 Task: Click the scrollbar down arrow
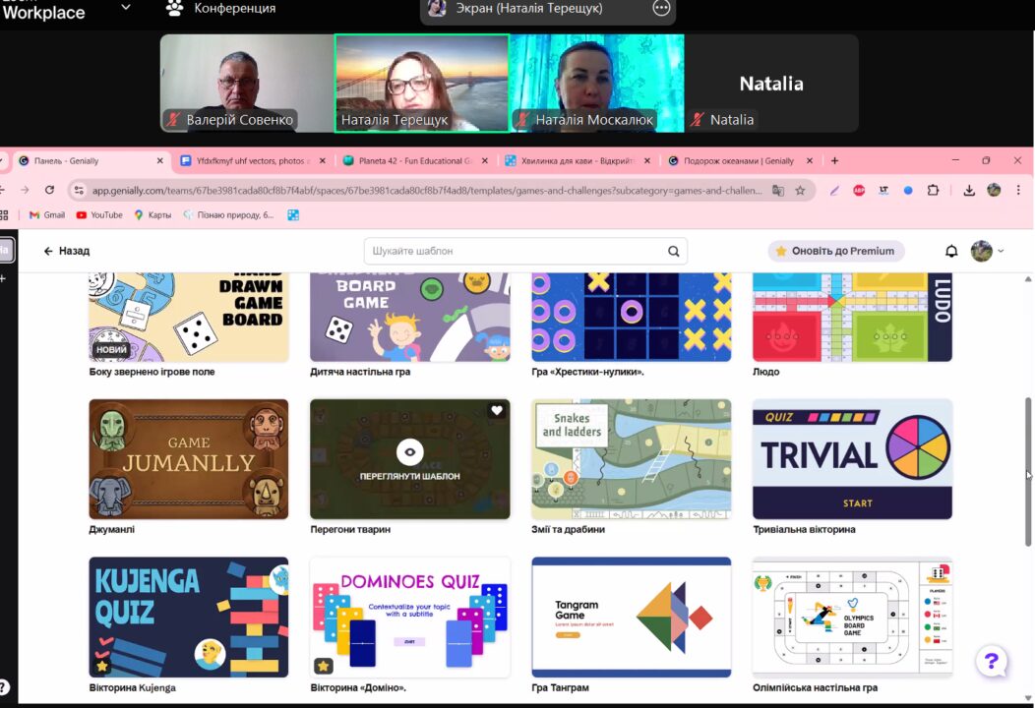tap(1028, 698)
